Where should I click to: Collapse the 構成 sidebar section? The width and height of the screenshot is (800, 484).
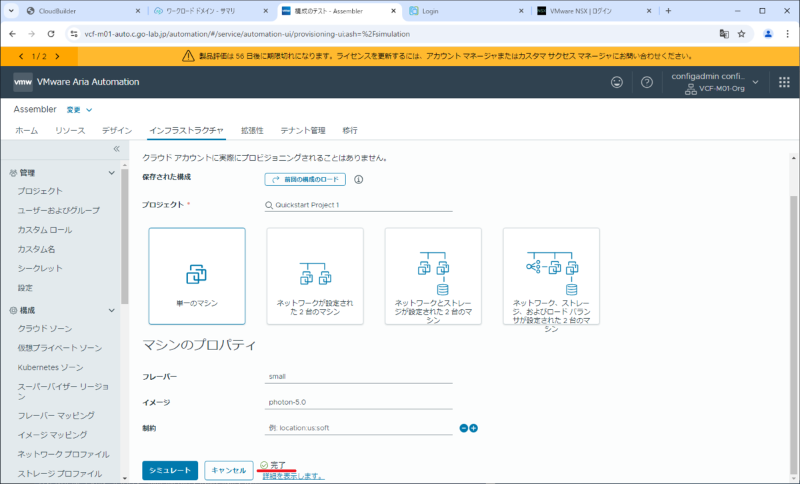click(111, 311)
